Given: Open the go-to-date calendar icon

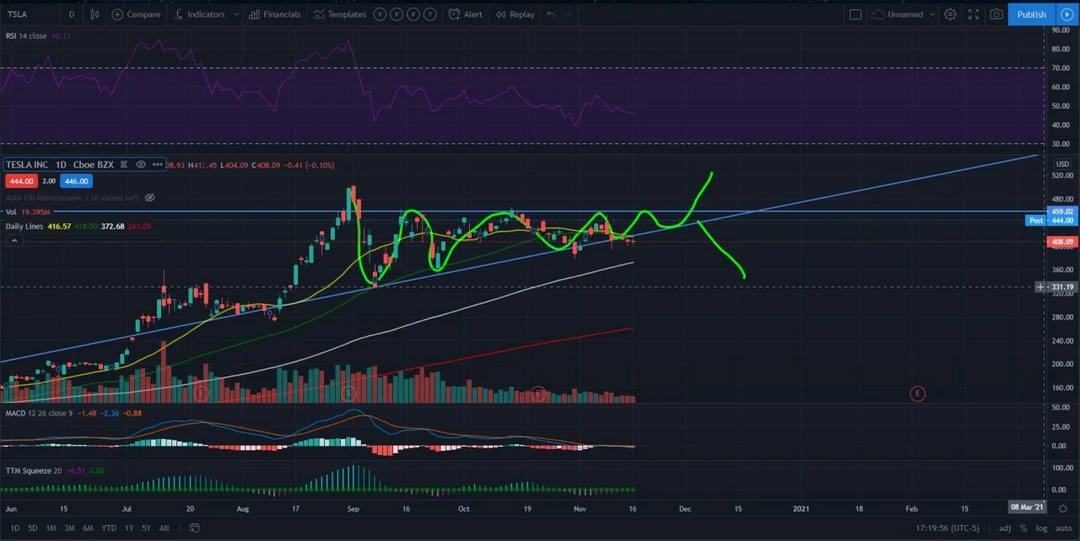Looking at the screenshot, I should (x=193, y=528).
